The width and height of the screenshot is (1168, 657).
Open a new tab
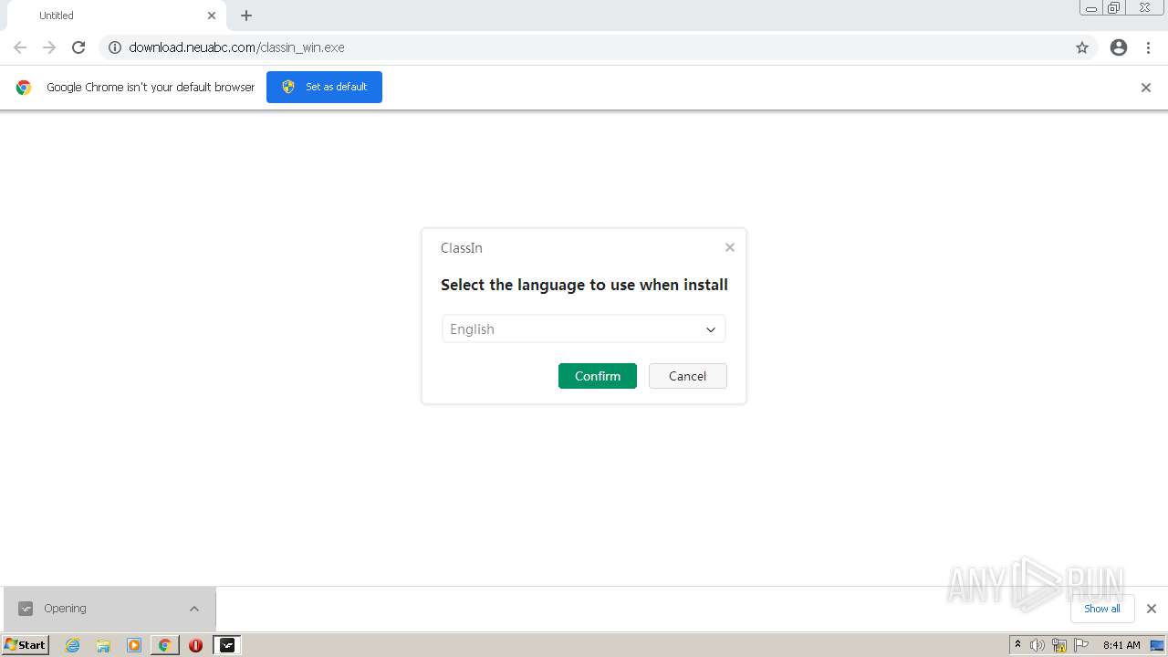246,16
